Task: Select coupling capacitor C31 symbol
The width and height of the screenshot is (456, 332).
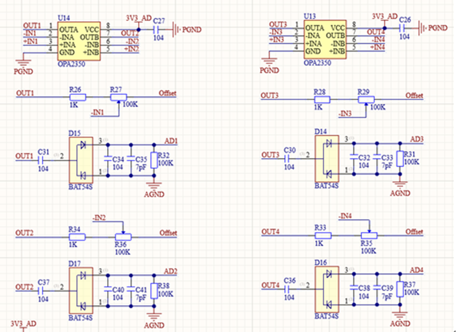Action: click(x=41, y=160)
